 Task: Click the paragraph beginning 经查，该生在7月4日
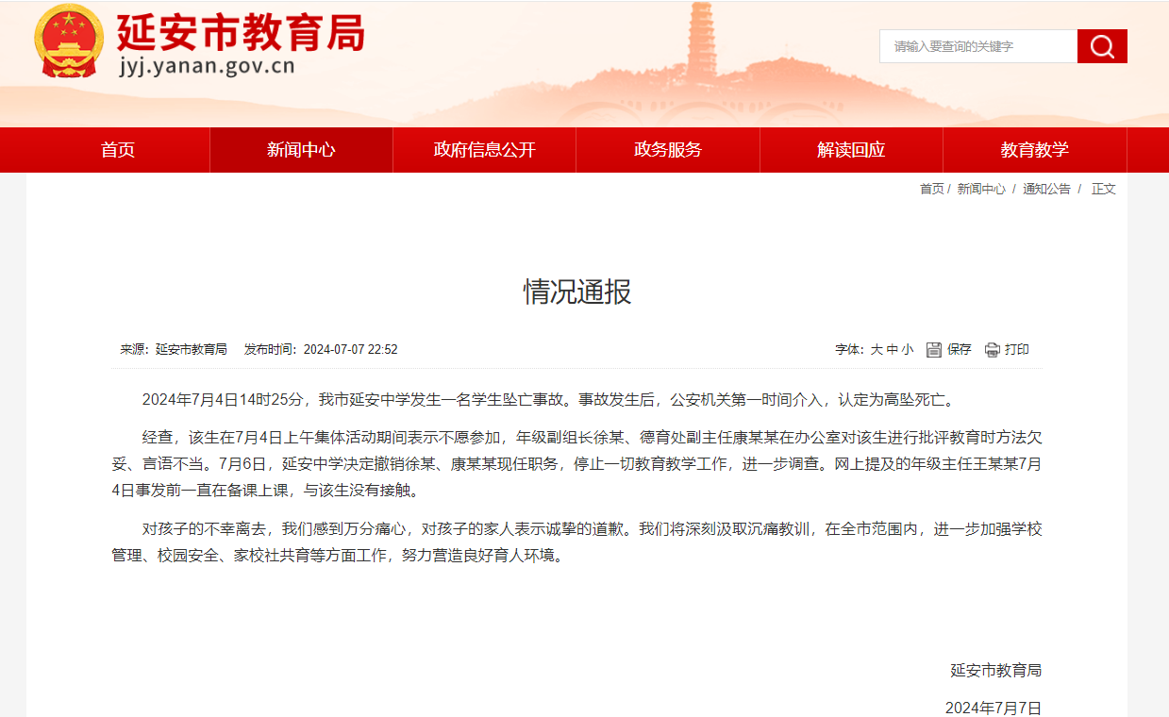[576, 464]
